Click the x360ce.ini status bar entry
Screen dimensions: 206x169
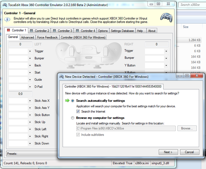click(142, 163)
